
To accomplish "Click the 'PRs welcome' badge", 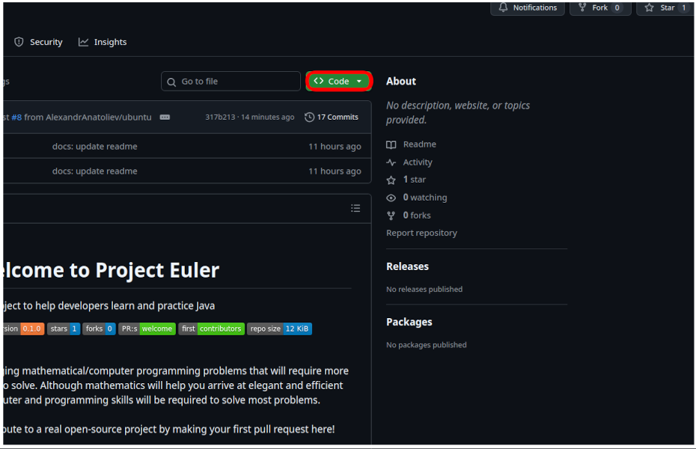I will pyautogui.click(x=147, y=329).
